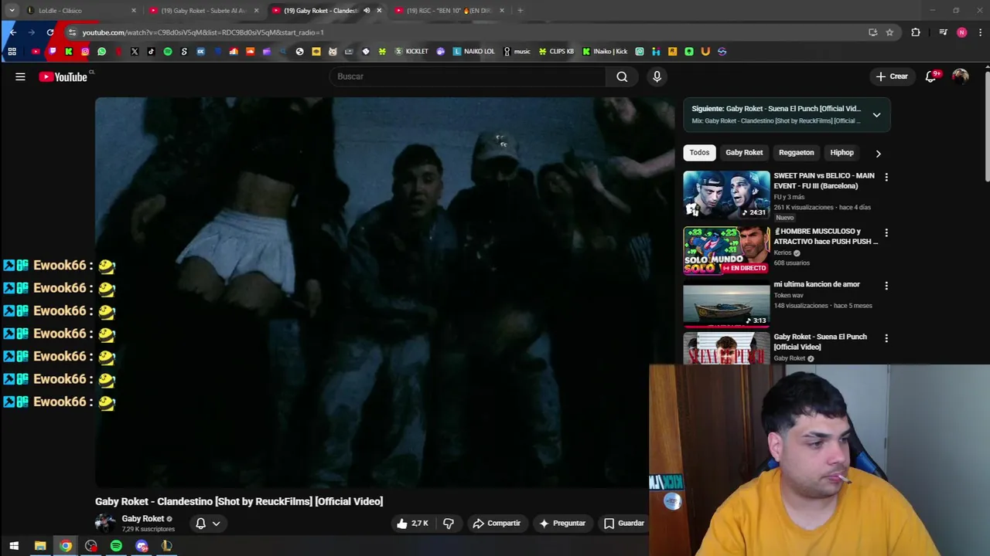This screenshot has width=990, height=556.
Task: Click the Gaby Roket channel name
Action: [x=142, y=519]
